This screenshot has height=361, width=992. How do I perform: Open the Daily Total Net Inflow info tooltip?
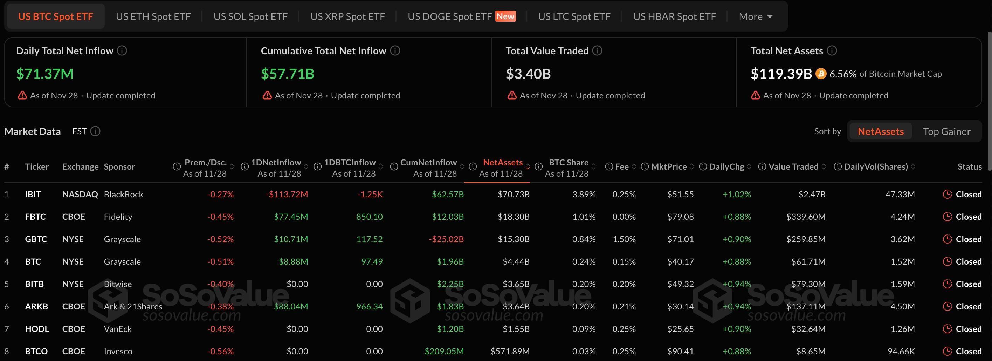click(x=122, y=50)
